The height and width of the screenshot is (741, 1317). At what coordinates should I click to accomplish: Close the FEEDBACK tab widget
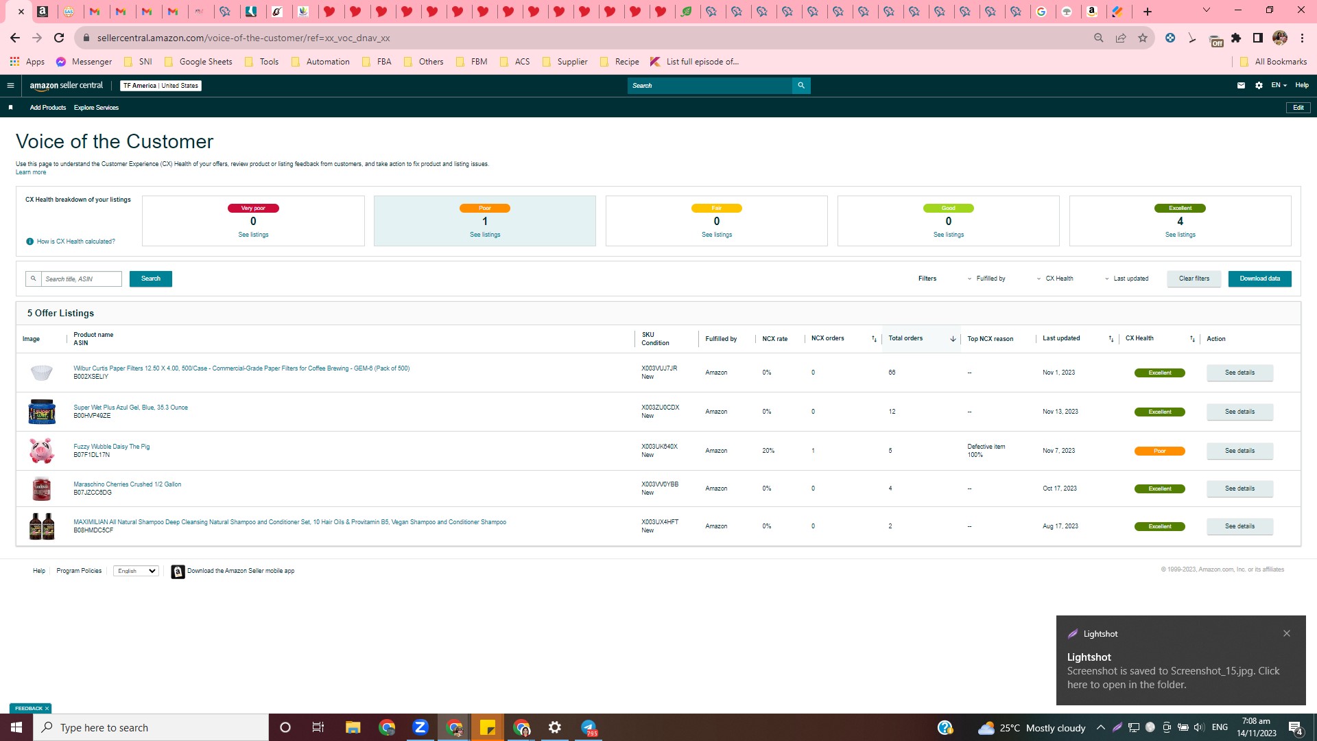click(x=47, y=709)
